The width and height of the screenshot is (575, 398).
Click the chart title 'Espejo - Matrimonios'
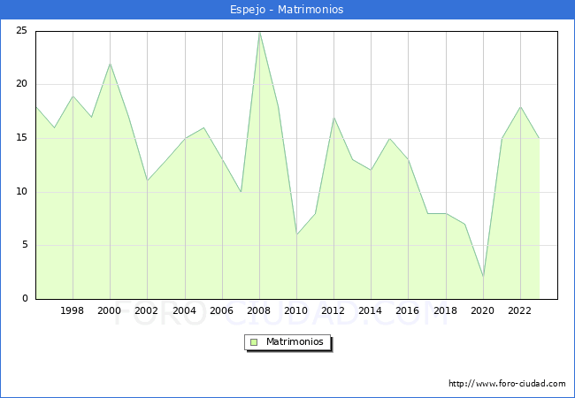tap(287, 10)
